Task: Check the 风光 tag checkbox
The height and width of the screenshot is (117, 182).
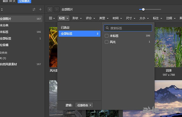Action: (106, 42)
